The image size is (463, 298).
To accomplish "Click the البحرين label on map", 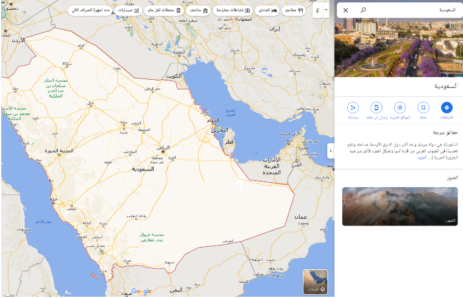I will (x=221, y=129).
